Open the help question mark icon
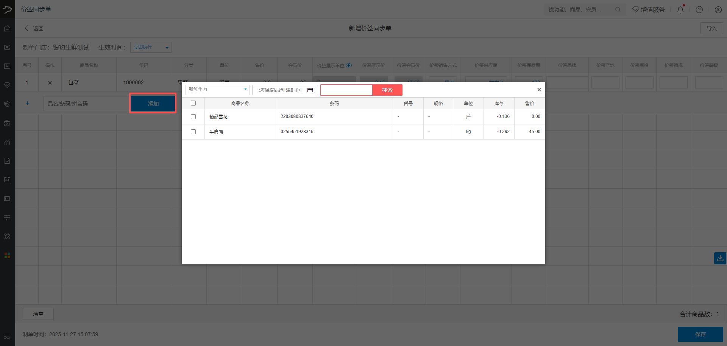Screen dimensions: 727x346 [x=699, y=10]
